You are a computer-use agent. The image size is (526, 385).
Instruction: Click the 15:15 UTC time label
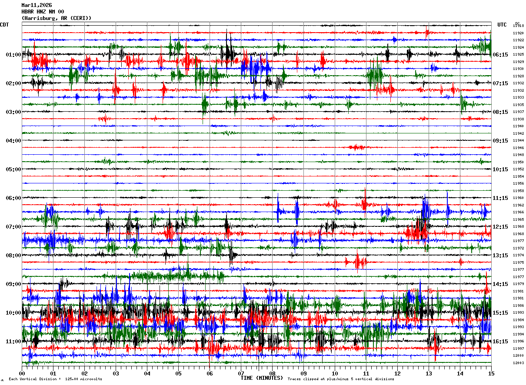[x=501, y=313]
